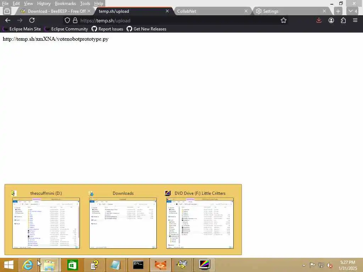
Task: Open the notepad taskbar icon
Action: coord(116,265)
